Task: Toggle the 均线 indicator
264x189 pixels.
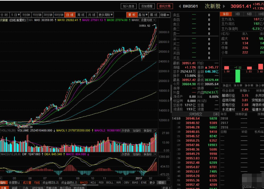Action: point(37,182)
